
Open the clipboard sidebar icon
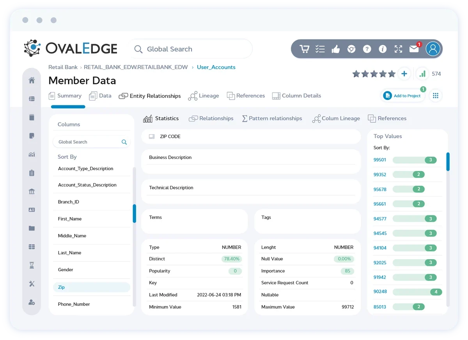point(32,173)
